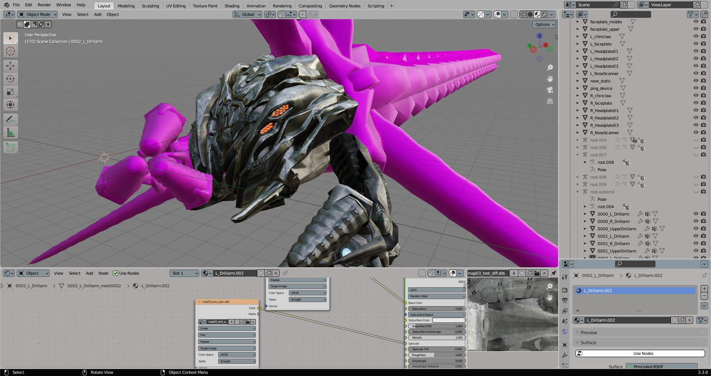Open the viewport Options dropdown
The width and height of the screenshot is (711, 376).
[544, 24]
